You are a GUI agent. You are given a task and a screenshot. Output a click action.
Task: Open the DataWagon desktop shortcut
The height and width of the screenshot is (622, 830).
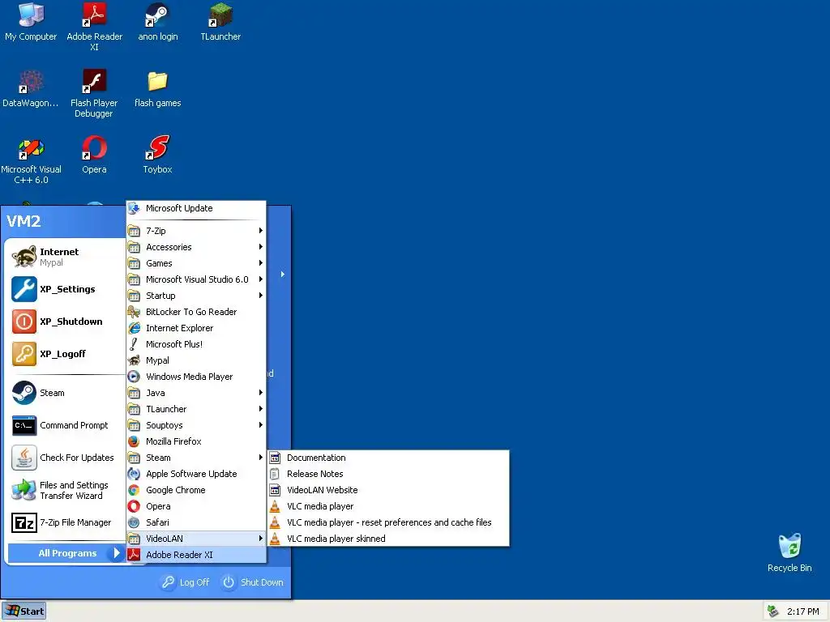(x=31, y=88)
